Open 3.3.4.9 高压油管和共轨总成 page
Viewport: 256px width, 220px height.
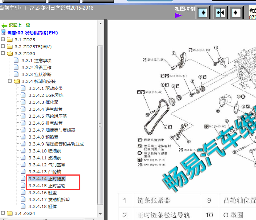[x=56, y=144]
